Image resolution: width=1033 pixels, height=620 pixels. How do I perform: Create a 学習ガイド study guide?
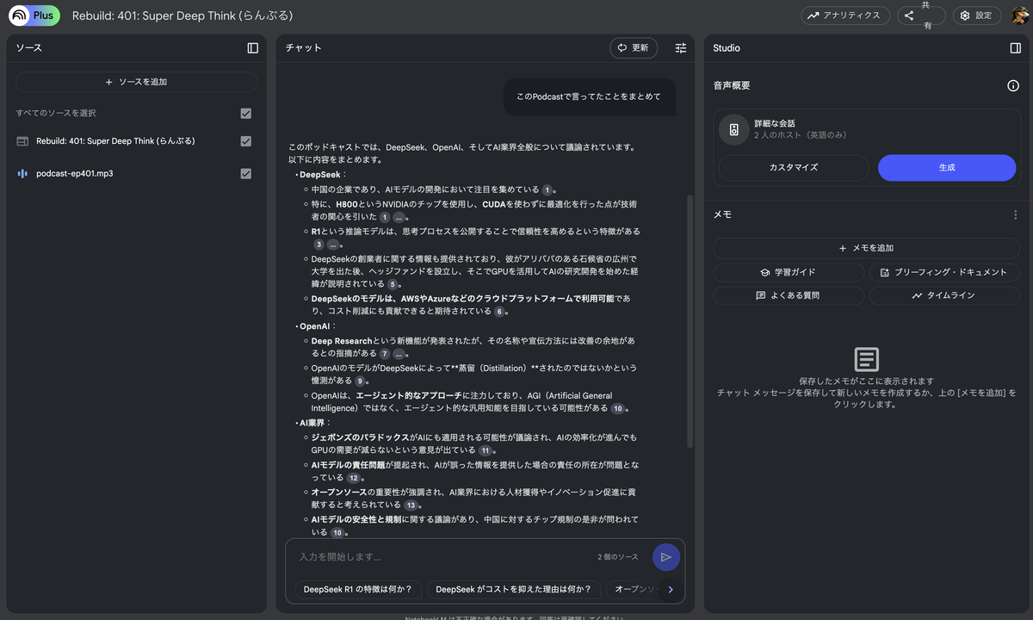(x=788, y=272)
